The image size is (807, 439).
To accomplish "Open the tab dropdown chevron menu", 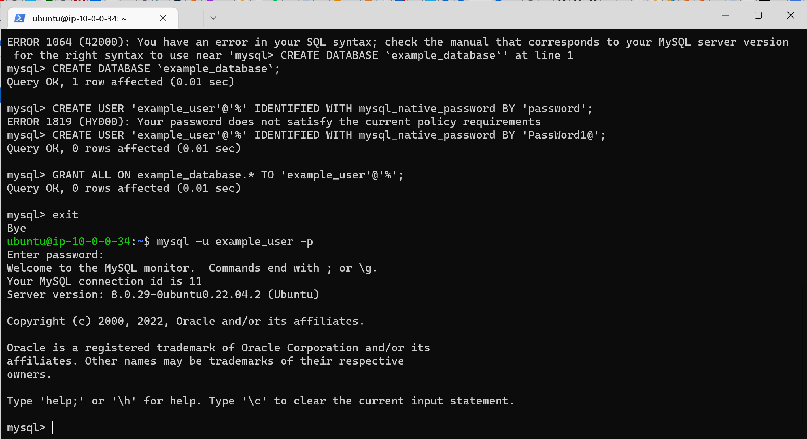I will coord(213,18).
